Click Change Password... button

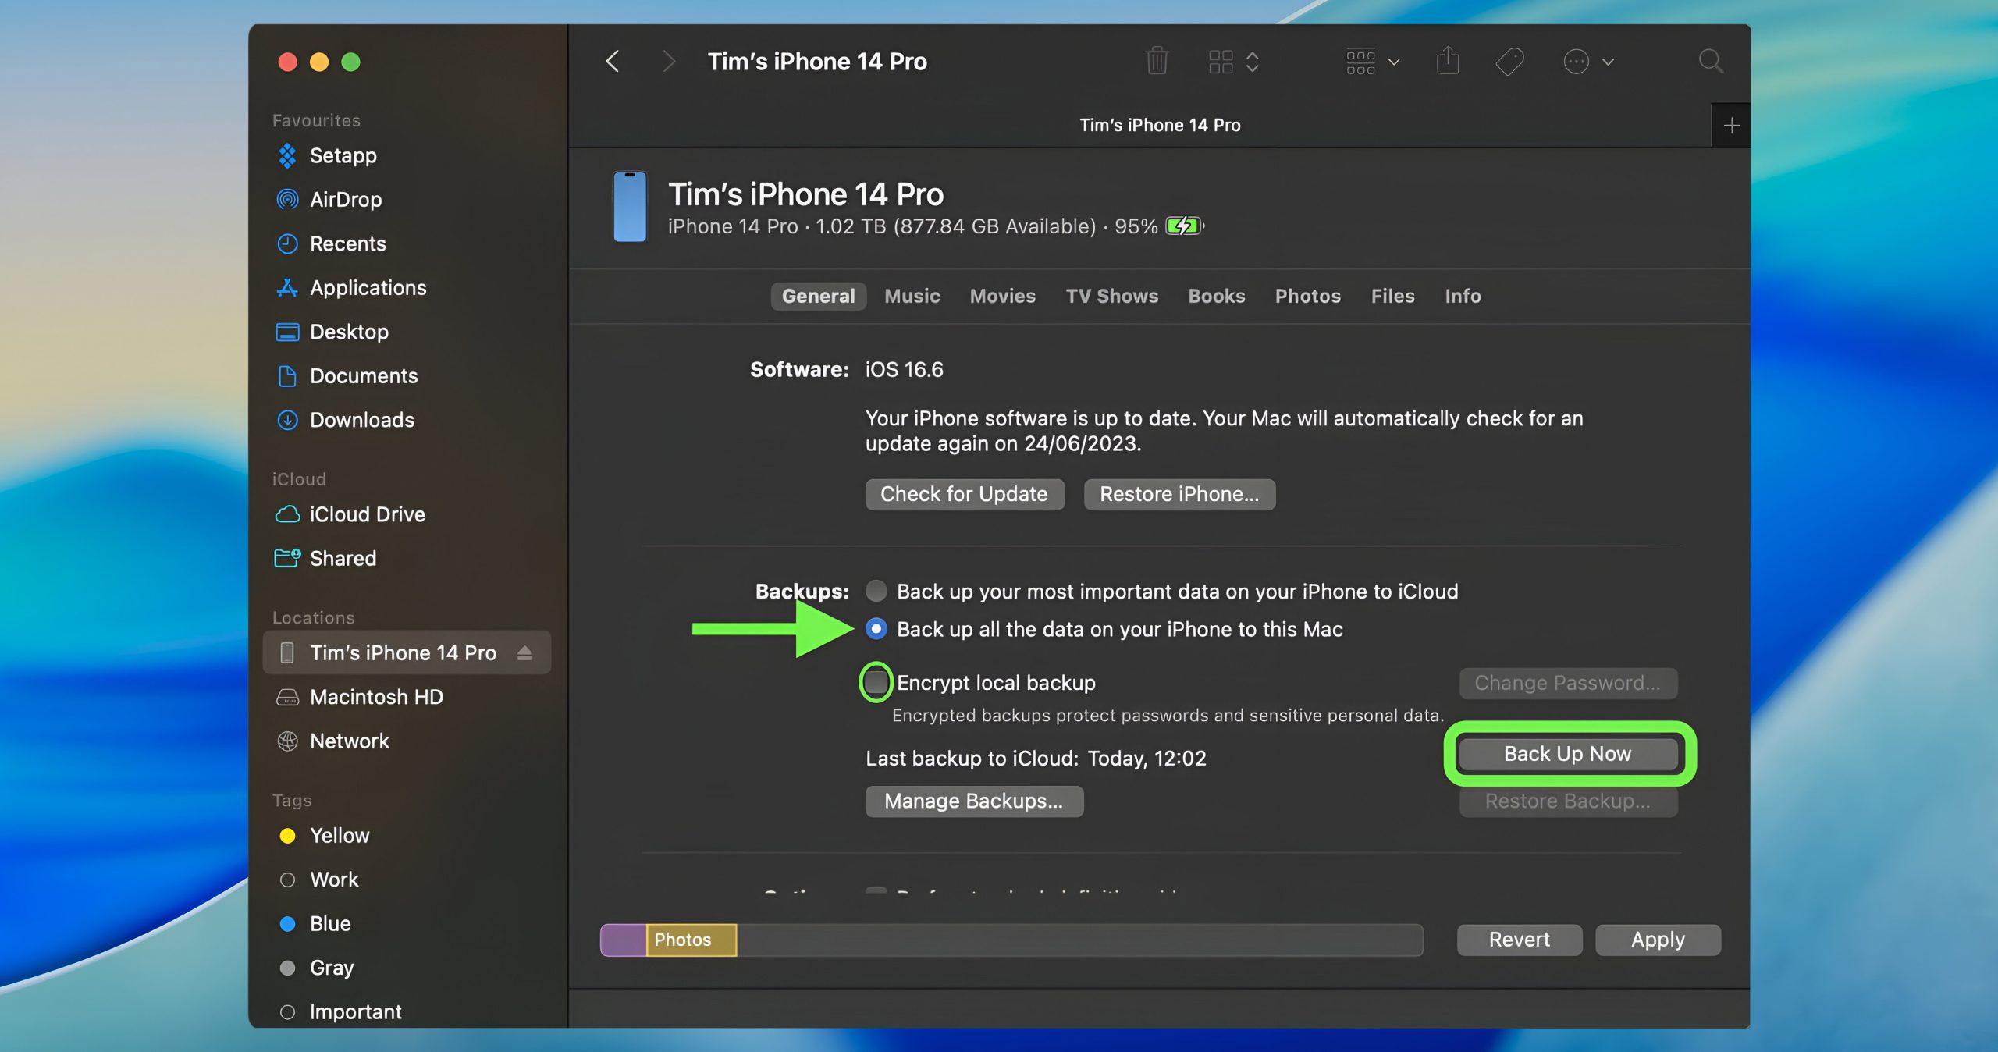[1568, 683]
